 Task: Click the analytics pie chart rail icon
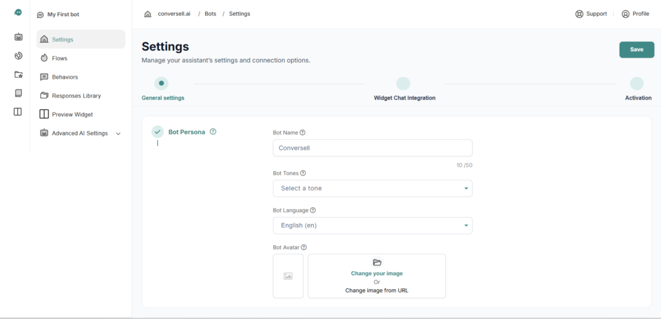pos(18,56)
